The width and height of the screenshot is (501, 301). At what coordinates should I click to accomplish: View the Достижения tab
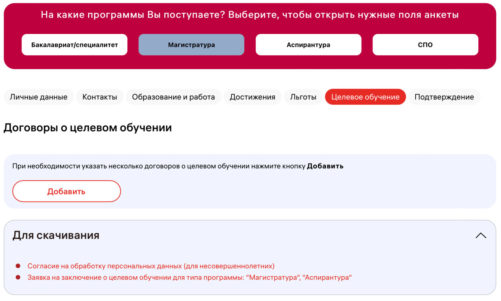[253, 97]
